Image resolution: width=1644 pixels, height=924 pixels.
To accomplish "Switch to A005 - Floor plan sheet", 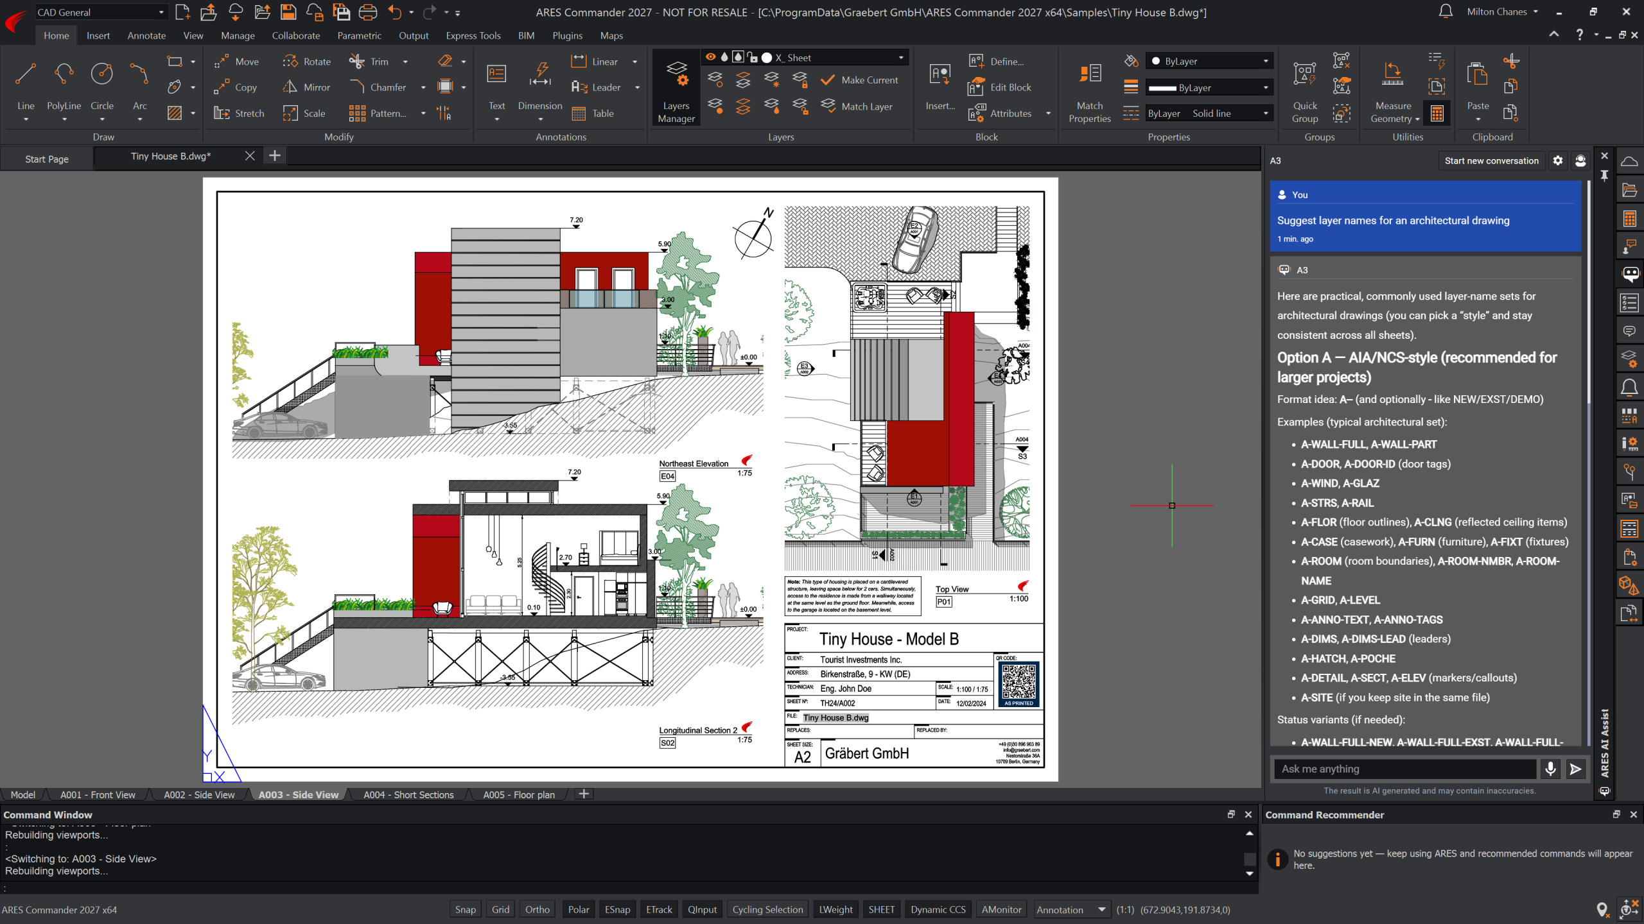I will [518, 794].
